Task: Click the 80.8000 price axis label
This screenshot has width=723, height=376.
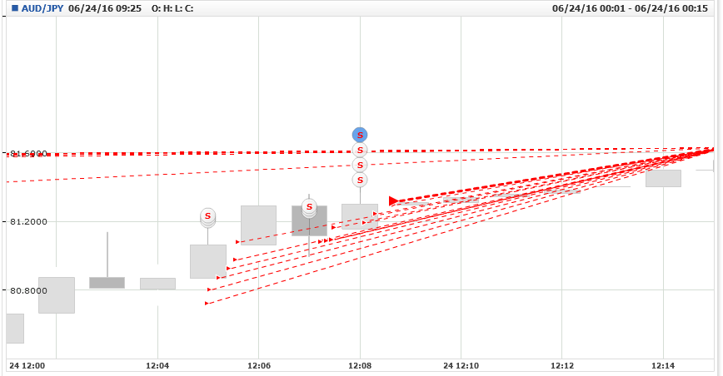Action: (28, 290)
